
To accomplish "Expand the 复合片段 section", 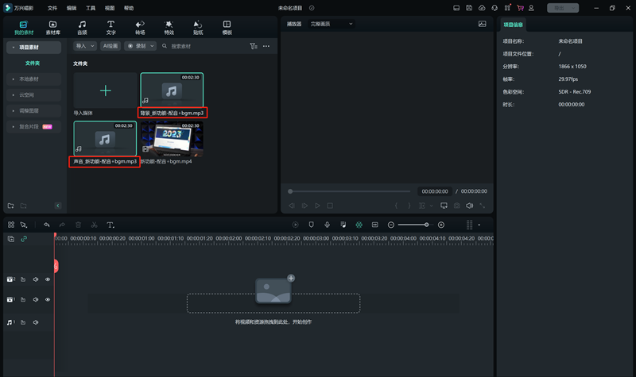I will 33,127.
